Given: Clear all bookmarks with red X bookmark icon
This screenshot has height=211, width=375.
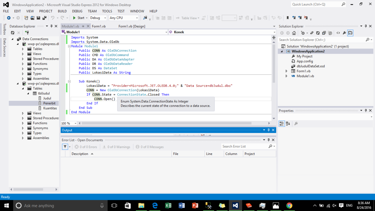Looking at the screenshot, I should tap(306, 18).
